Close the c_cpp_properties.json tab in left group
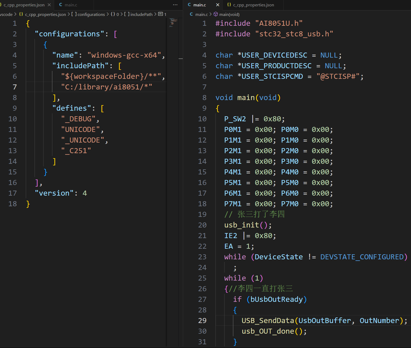The height and width of the screenshot is (348, 411). tap(49, 5)
